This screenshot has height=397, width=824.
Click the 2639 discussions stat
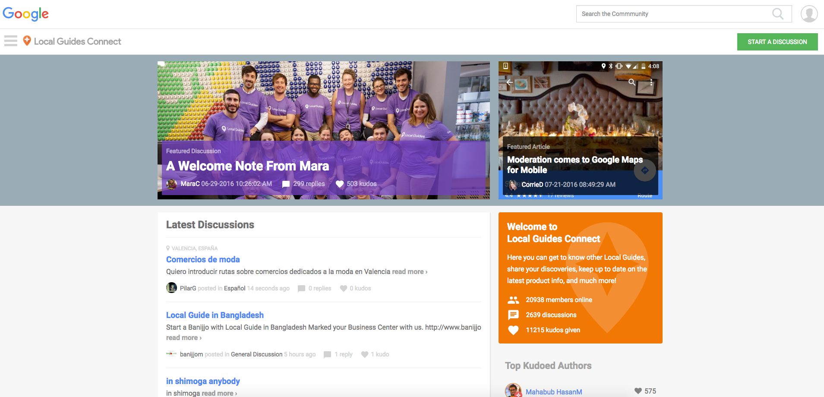click(551, 315)
